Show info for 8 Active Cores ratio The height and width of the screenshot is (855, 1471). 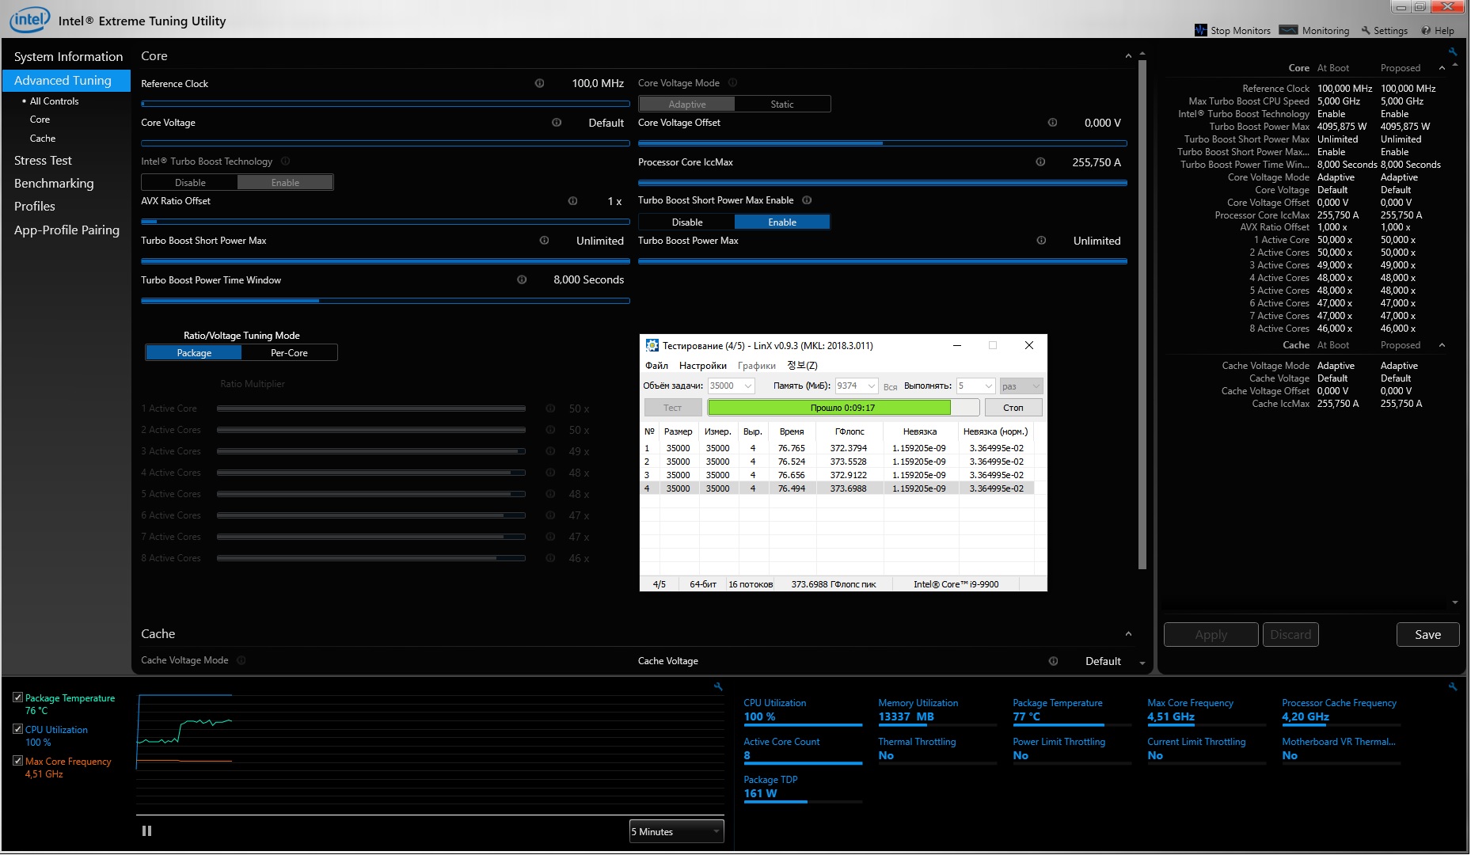(550, 558)
